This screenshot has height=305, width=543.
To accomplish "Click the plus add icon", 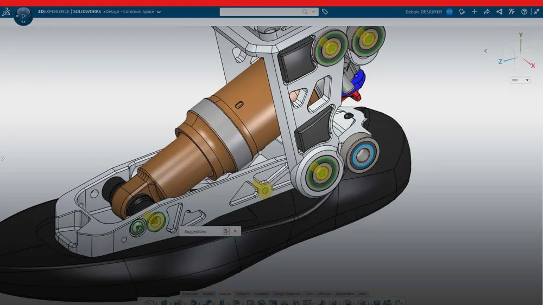I will [475, 12].
